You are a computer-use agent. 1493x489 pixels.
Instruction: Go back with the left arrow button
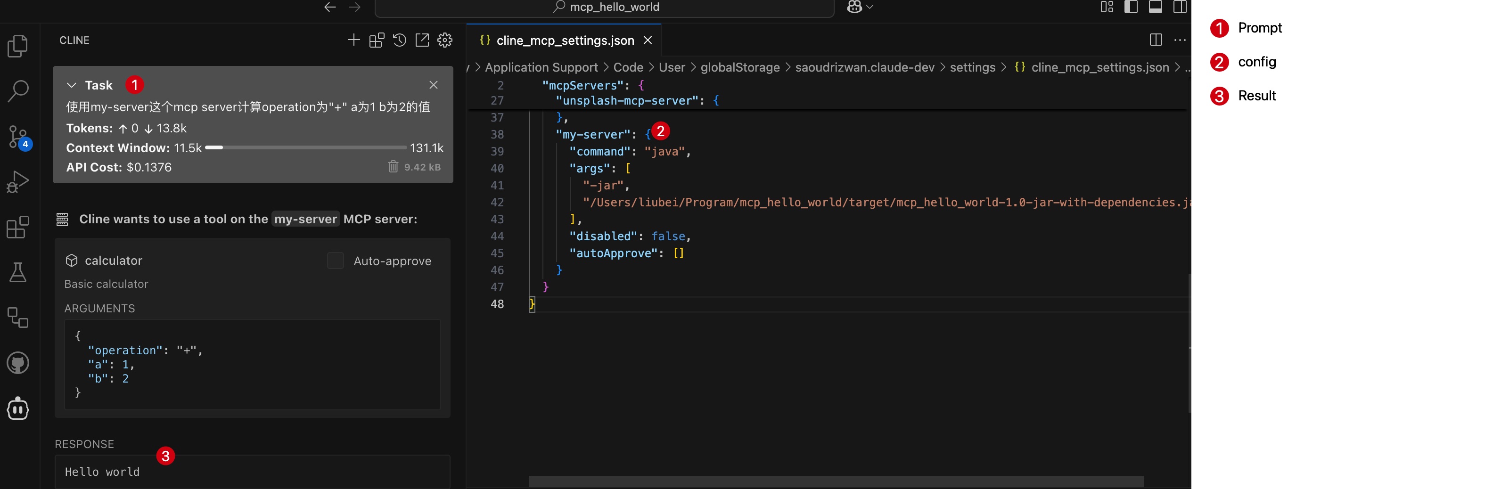(x=330, y=7)
